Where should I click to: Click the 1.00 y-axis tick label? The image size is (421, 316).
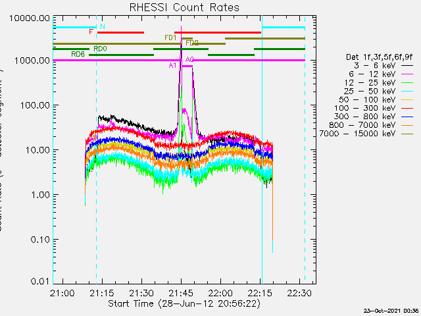(x=41, y=195)
